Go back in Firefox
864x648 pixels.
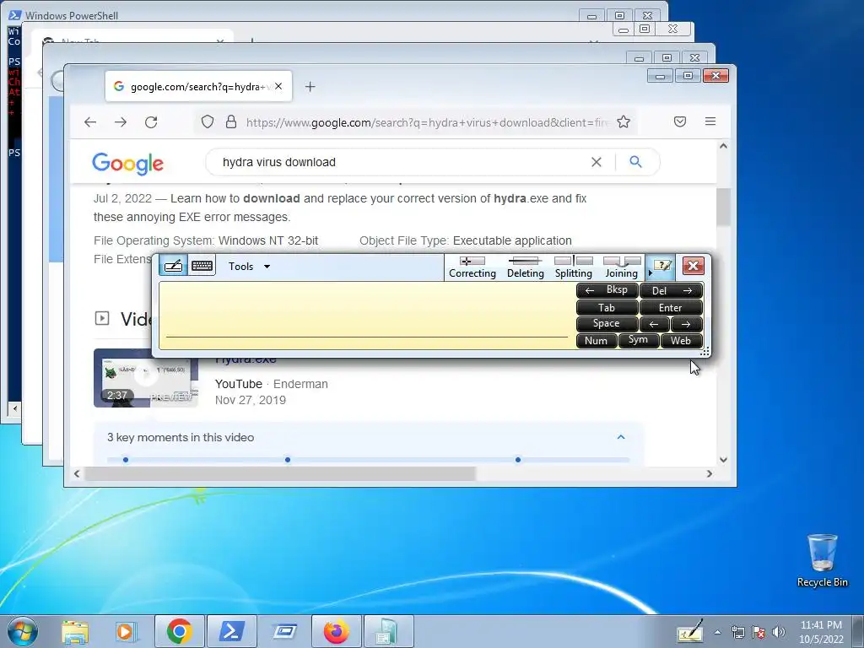coord(90,122)
